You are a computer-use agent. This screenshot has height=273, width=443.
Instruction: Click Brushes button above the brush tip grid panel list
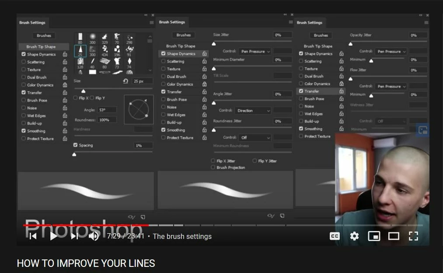click(44, 35)
